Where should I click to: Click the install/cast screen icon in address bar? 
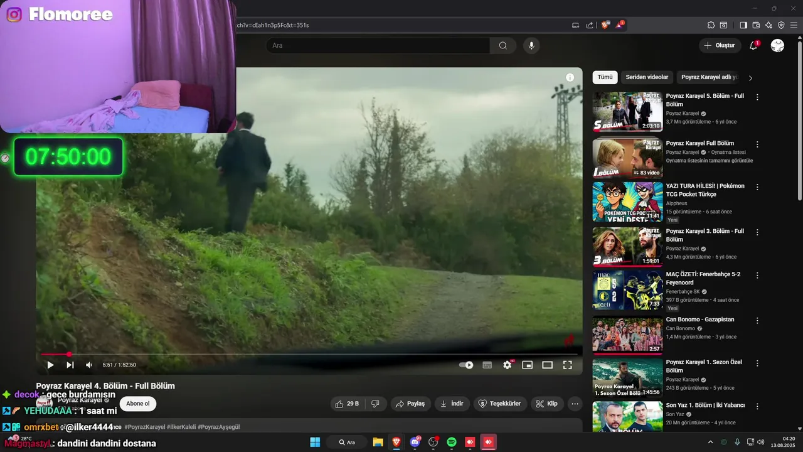pos(575,25)
